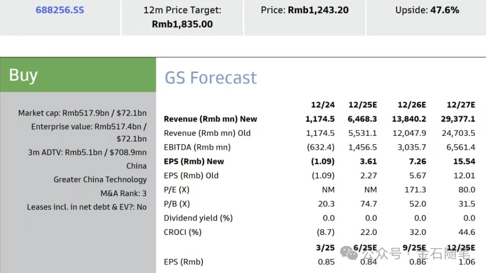
Task: Click the Dividend yield (%) row label
Action: click(198, 218)
